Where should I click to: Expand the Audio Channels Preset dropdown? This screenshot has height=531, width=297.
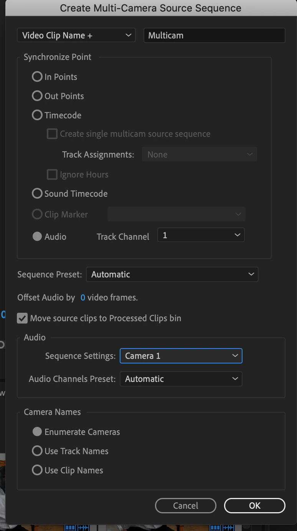(181, 379)
